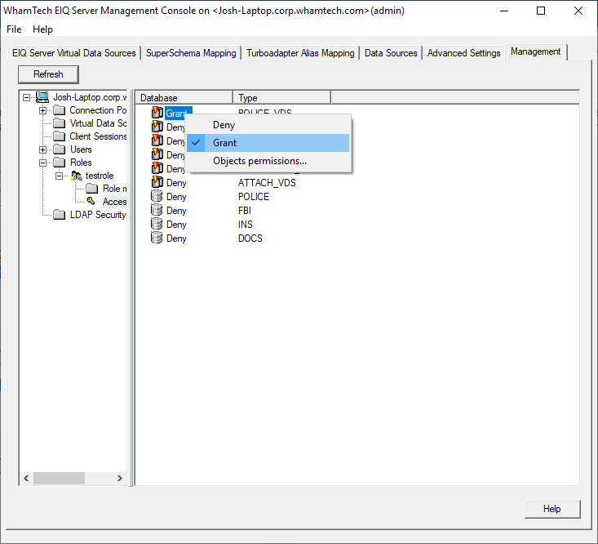Viewport: 598px width, 544px height.
Task: Select the checked Grant menu option
Action: click(x=224, y=143)
